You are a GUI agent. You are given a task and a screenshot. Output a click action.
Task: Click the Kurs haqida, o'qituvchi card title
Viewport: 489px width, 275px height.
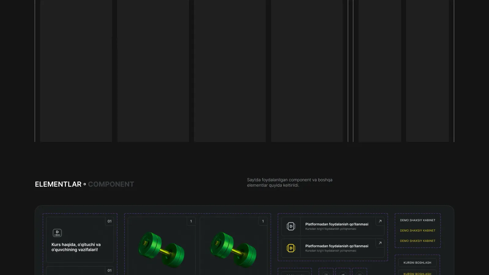point(76,247)
